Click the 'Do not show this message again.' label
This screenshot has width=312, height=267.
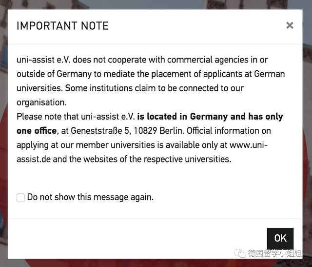click(90, 197)
